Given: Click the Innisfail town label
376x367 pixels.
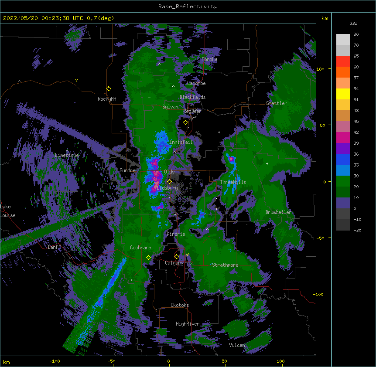Looking at the screenshot, I should point(181,142).
